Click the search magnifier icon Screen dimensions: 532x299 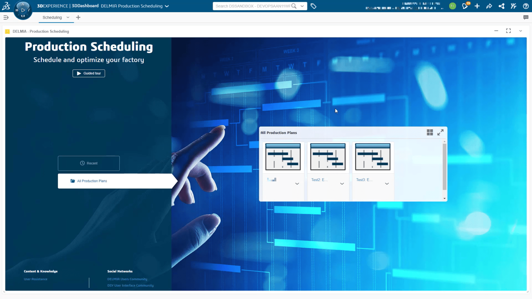click(x=294, y=6)
